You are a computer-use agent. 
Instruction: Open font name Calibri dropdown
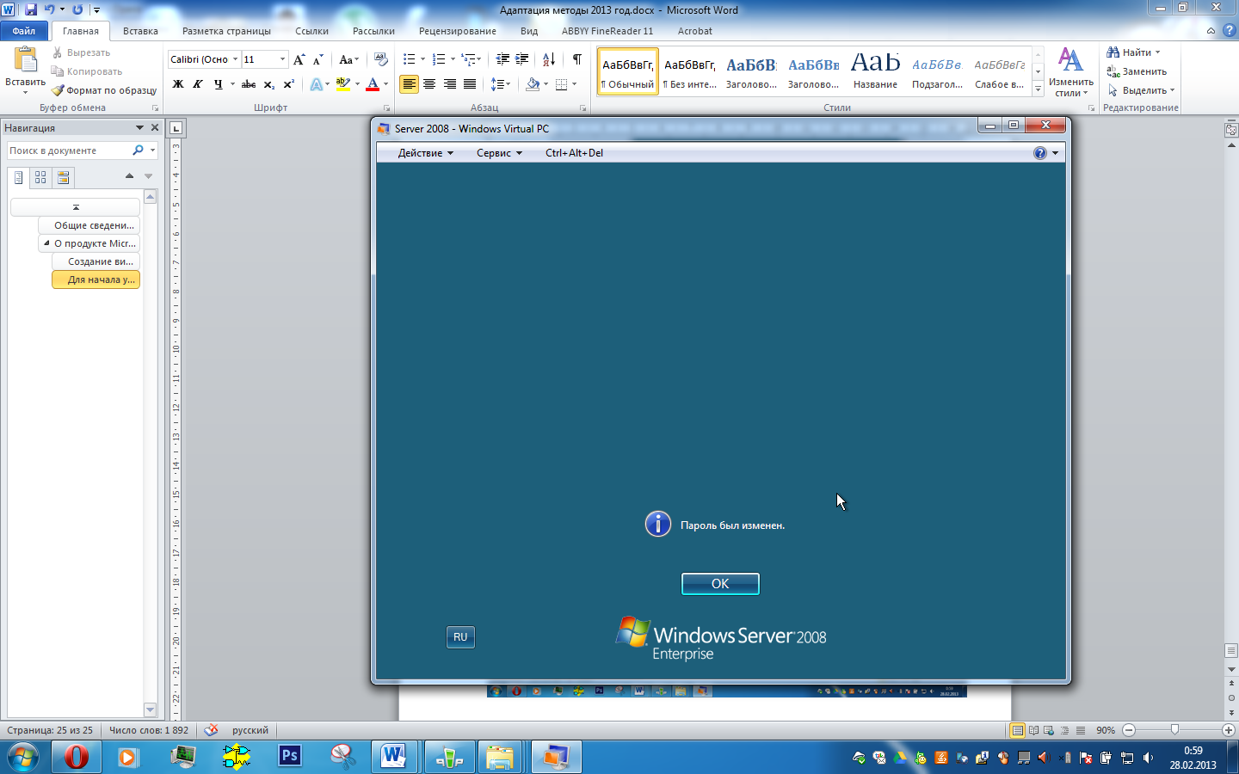point(235,59)
